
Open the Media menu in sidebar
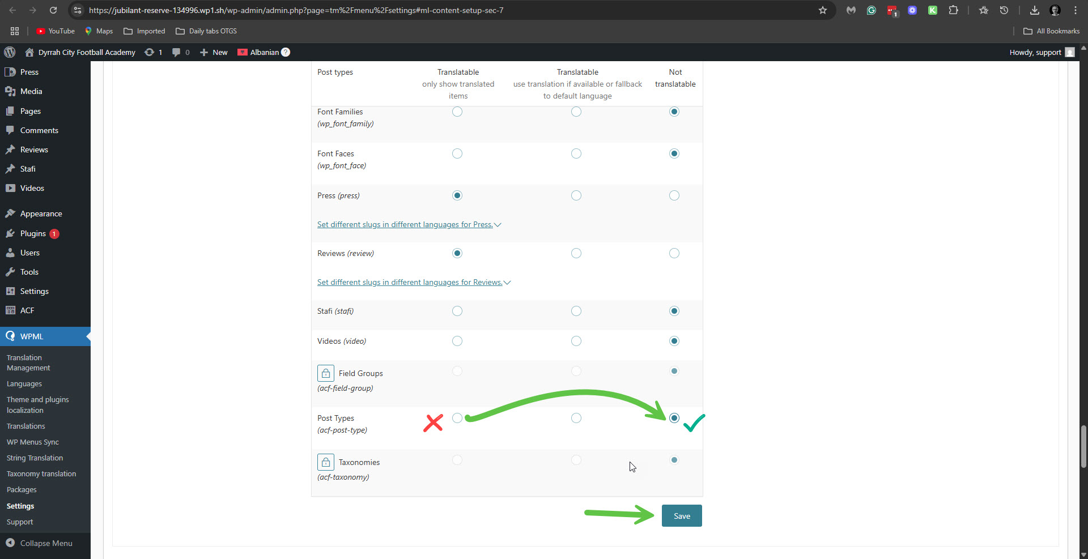coord(45,91)
